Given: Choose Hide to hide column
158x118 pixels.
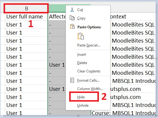Looking at the screenshot, I should tap(81, 97).
